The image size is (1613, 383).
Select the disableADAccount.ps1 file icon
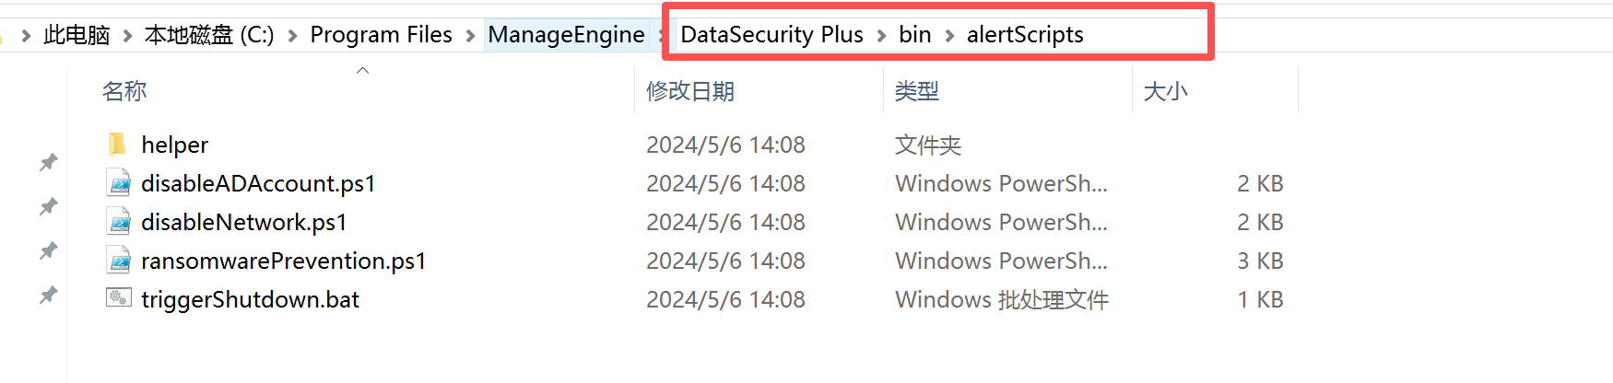point(119,183)
